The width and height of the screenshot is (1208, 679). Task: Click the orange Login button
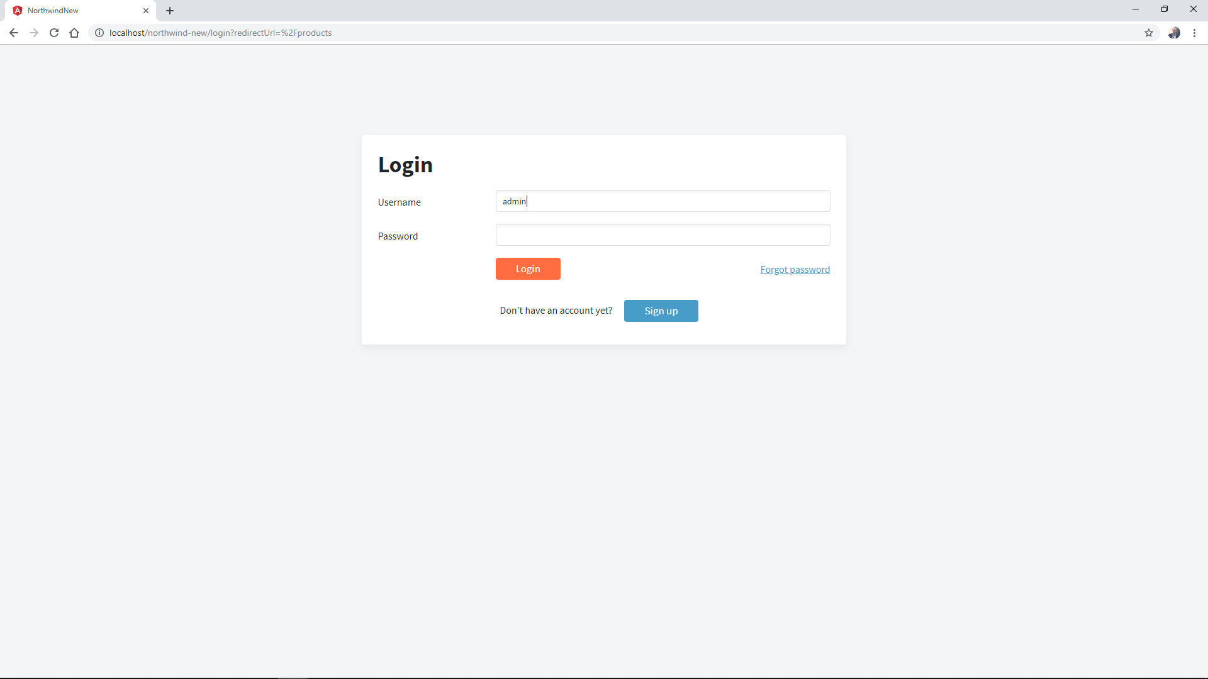click(x=528, y=269)
